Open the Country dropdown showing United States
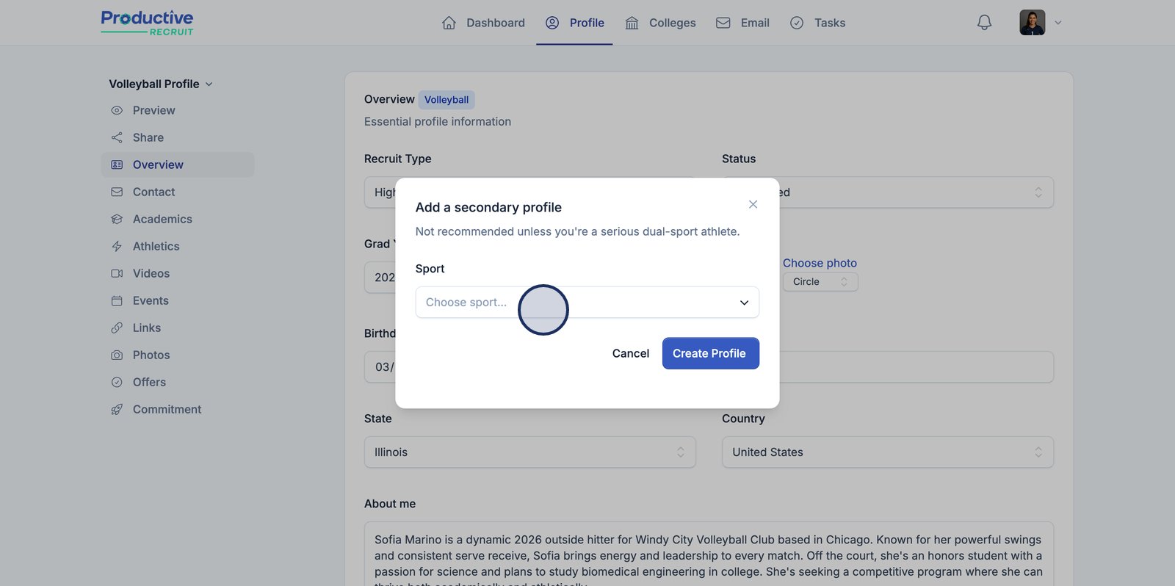This screenshot has height=586, width=1175. tap(887, 452)
